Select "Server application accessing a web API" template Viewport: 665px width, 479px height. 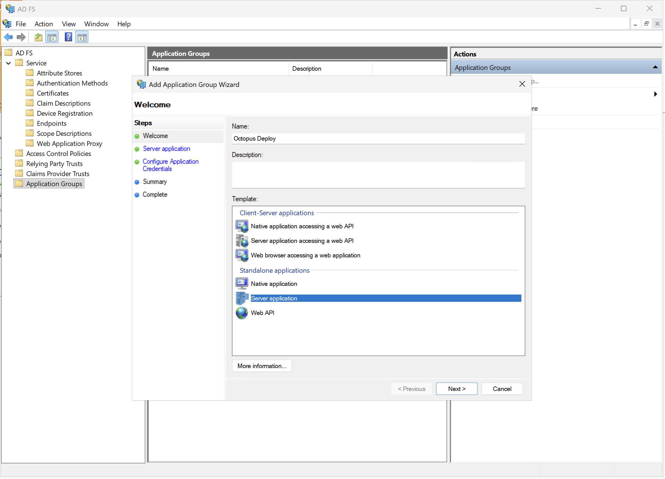(302, 241)
